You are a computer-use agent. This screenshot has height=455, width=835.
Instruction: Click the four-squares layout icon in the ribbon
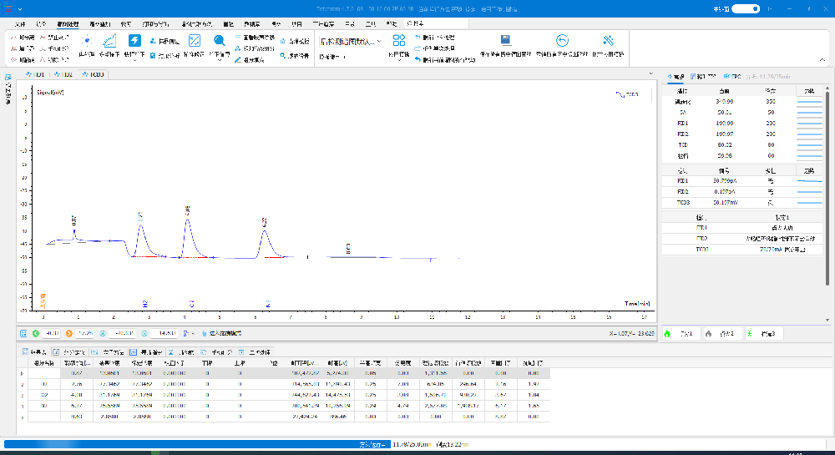click(399, 40)
